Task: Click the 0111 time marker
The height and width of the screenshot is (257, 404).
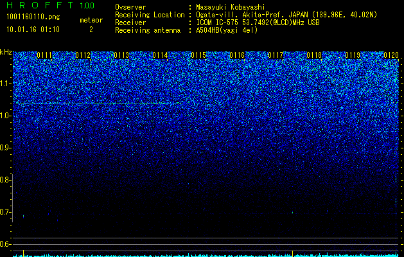Action: (x=44, y=55)
